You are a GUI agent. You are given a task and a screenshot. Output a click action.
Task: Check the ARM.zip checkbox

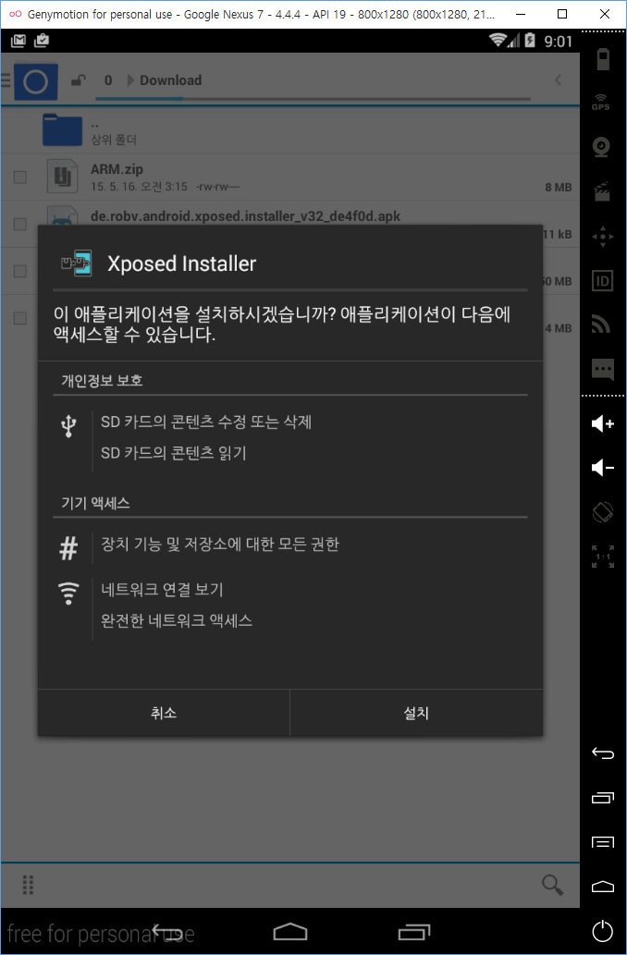[20, 177]
